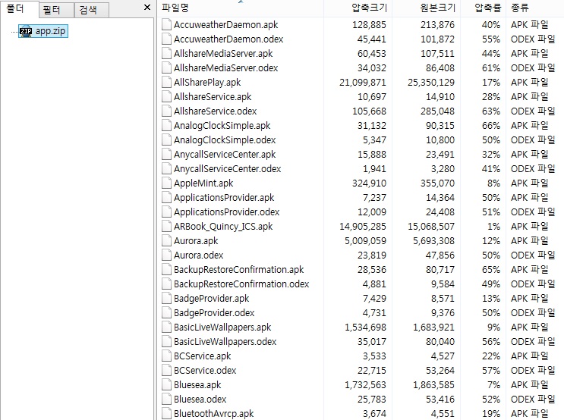Open the 검색 tab
Screen dimensions: 564x420
(x=88, y=10)
